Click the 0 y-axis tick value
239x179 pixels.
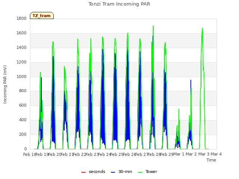(x=25, y=149)
